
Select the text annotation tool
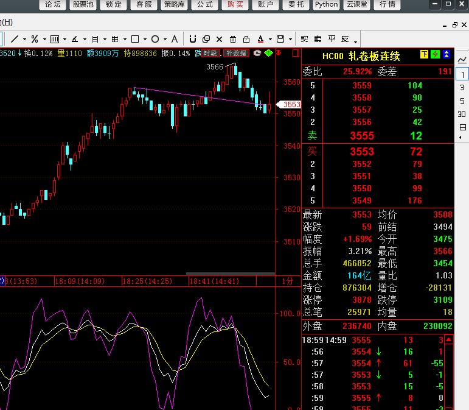(175, 39)
